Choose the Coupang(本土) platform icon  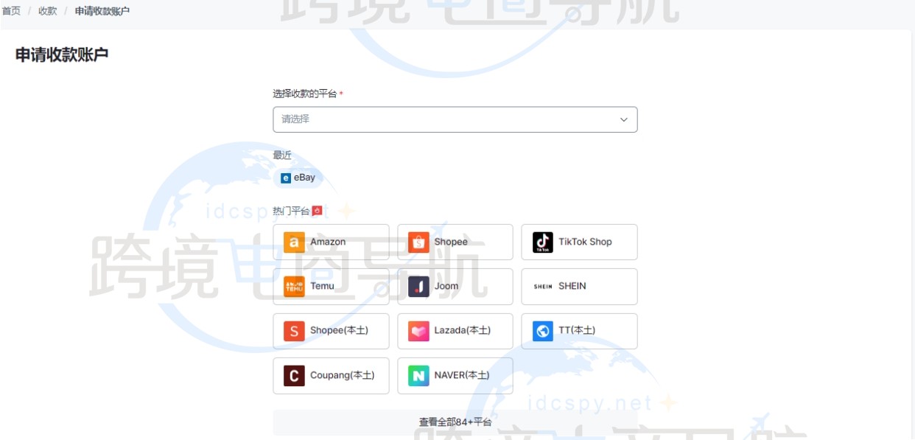(x=331, y=375)
